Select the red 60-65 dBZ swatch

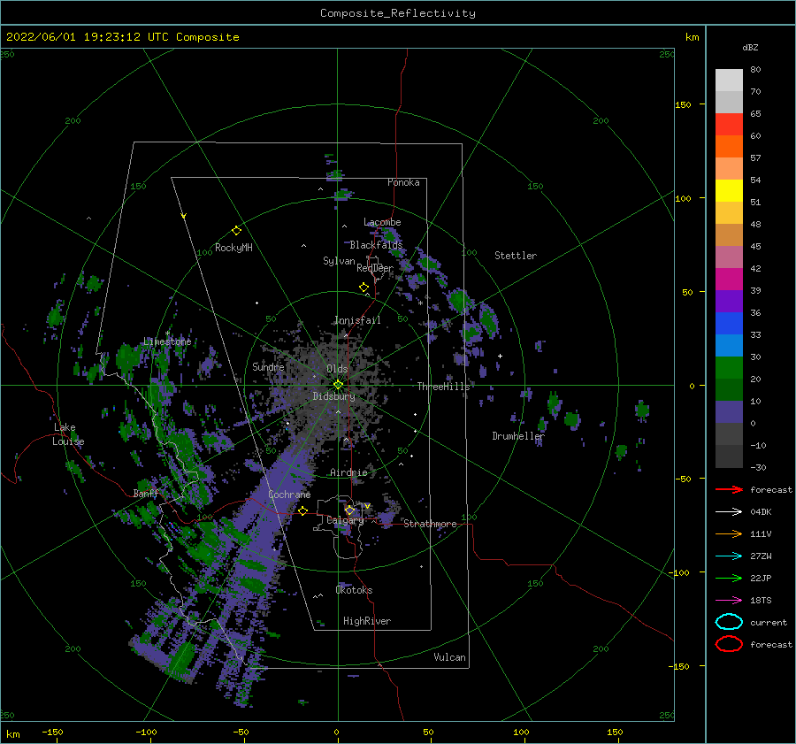pos(729,125)
